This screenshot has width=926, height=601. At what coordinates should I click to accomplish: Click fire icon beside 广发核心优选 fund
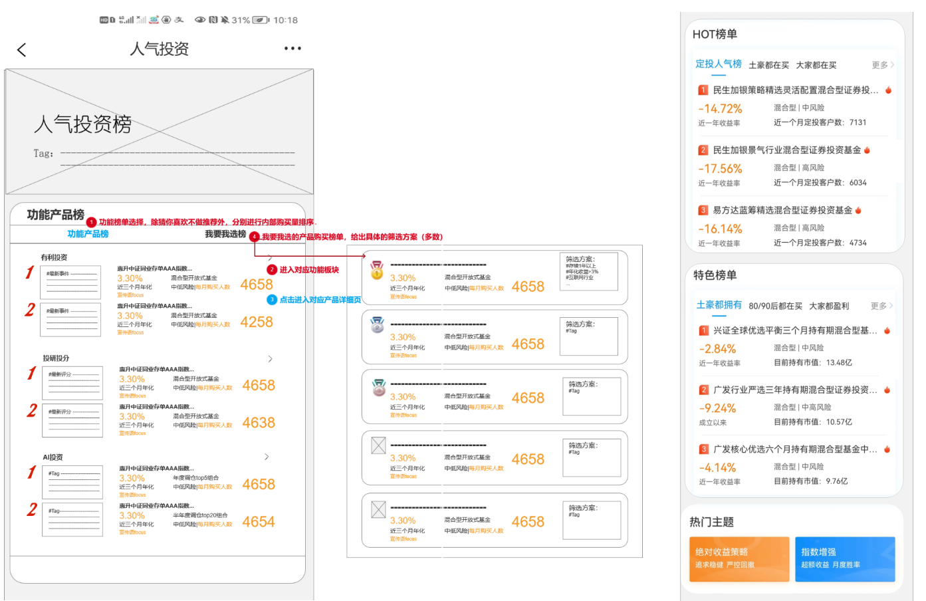[x=887, y=449]
